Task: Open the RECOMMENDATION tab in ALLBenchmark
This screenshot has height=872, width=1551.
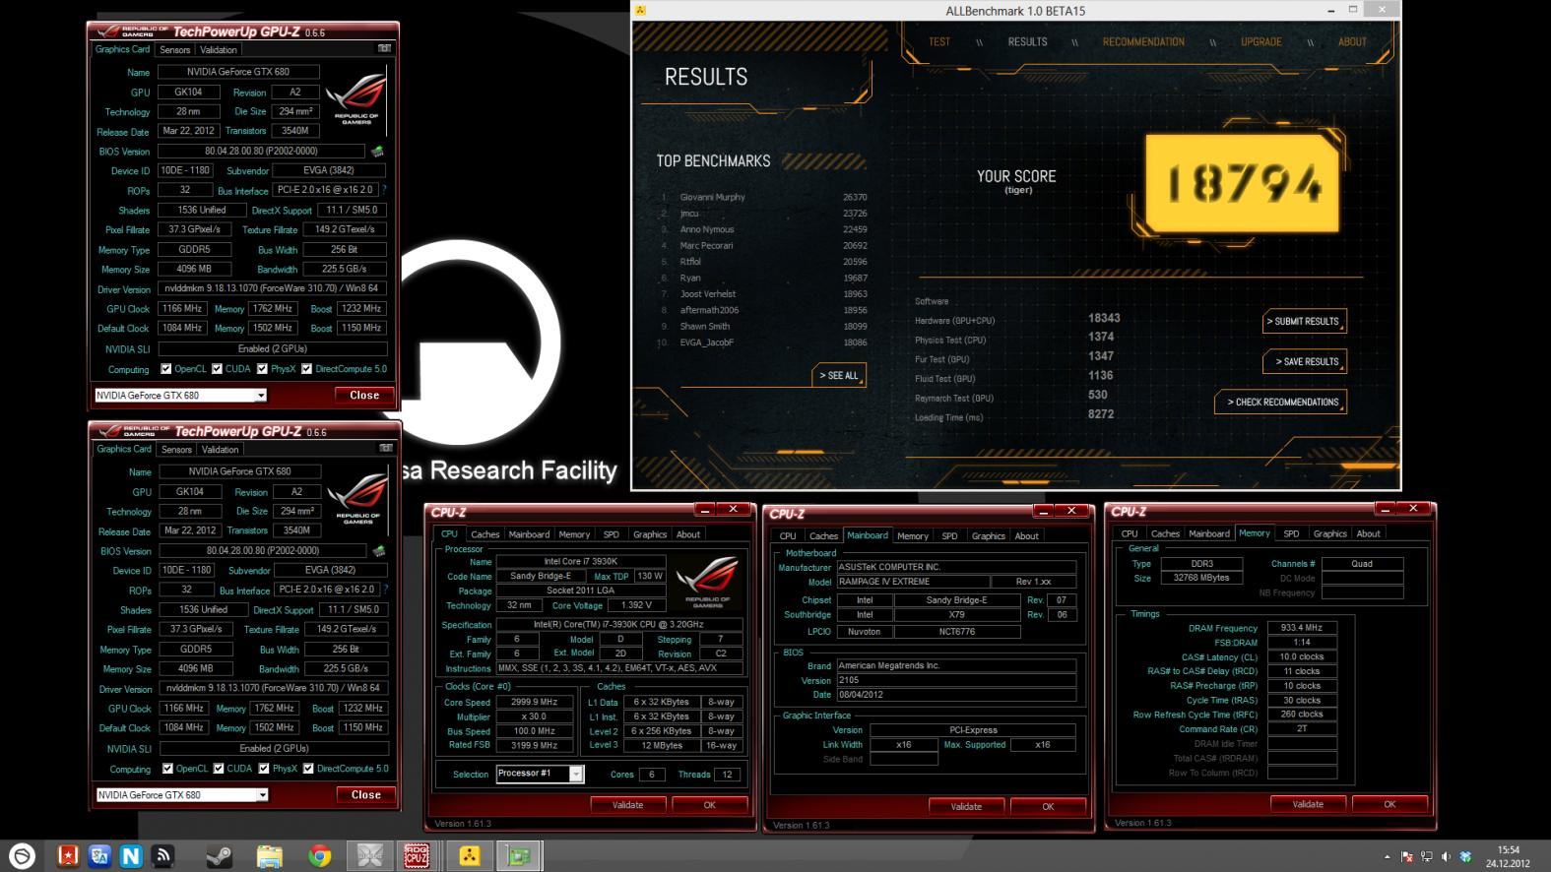Action: click(1143, 41)
